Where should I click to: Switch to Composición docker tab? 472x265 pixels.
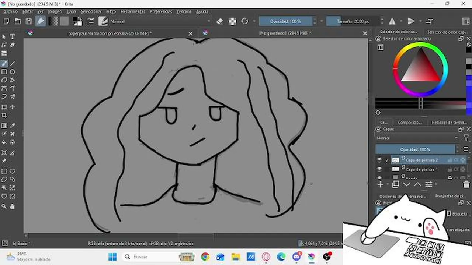[410, 122]
